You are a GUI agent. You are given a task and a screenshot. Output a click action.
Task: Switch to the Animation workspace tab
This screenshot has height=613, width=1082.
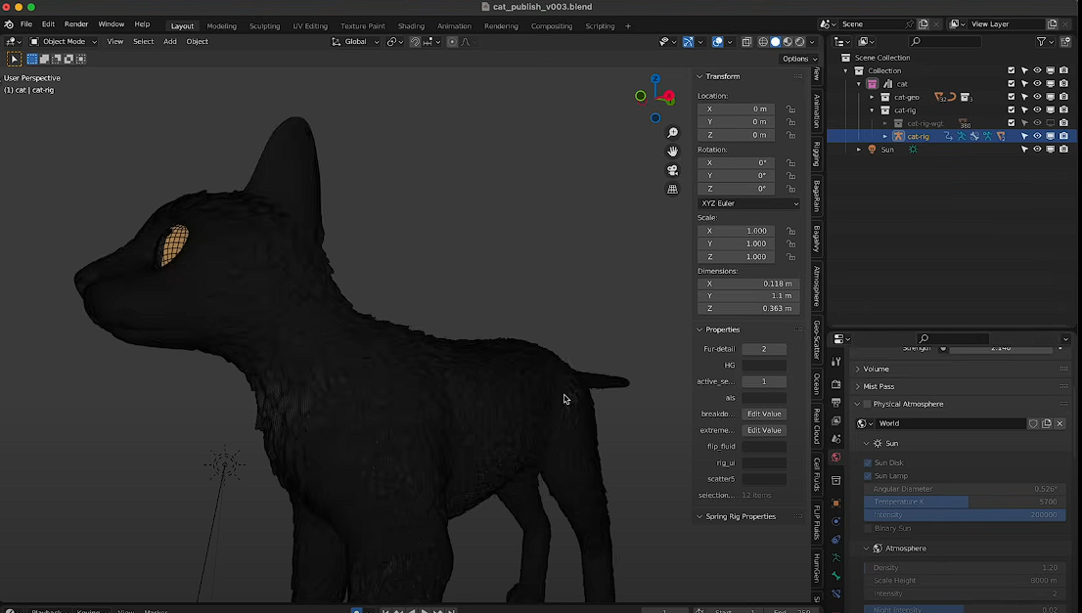[x=454, y=26]
